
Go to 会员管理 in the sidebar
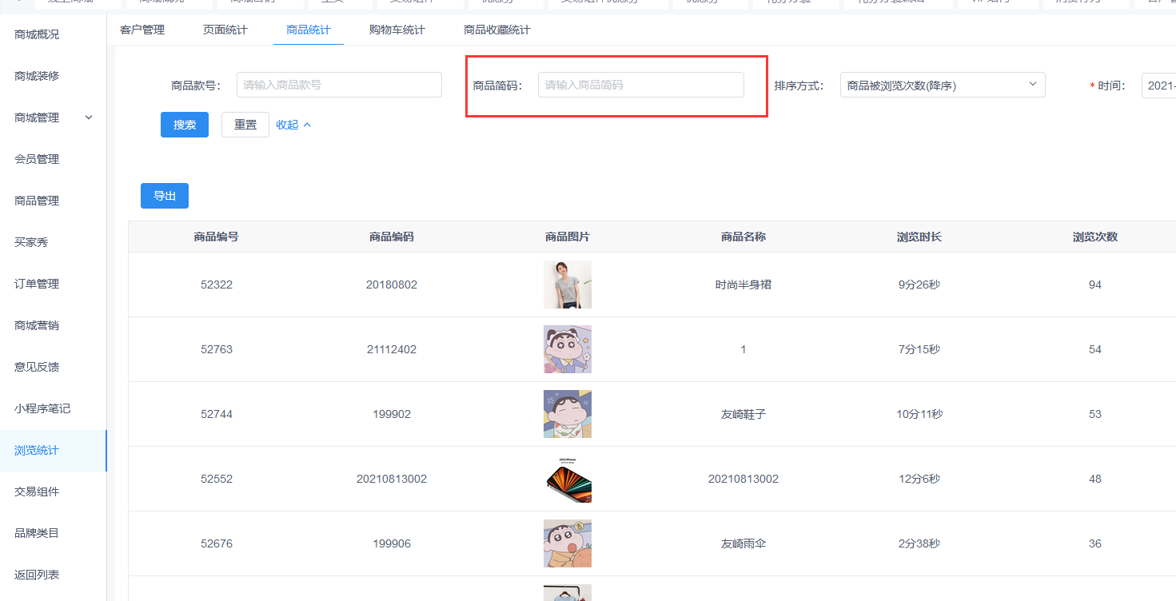37,159
